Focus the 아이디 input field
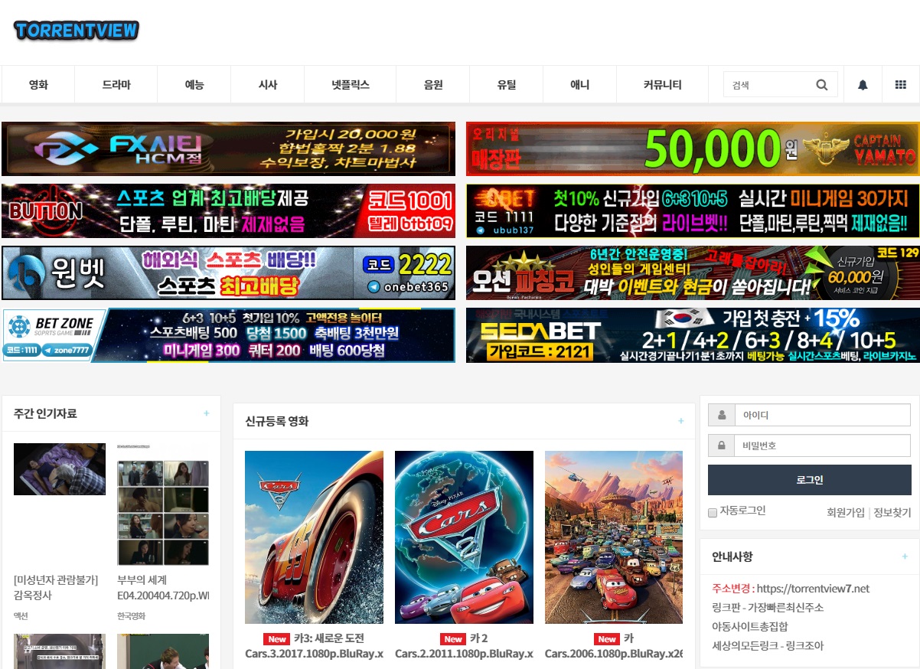 [822, 415]
